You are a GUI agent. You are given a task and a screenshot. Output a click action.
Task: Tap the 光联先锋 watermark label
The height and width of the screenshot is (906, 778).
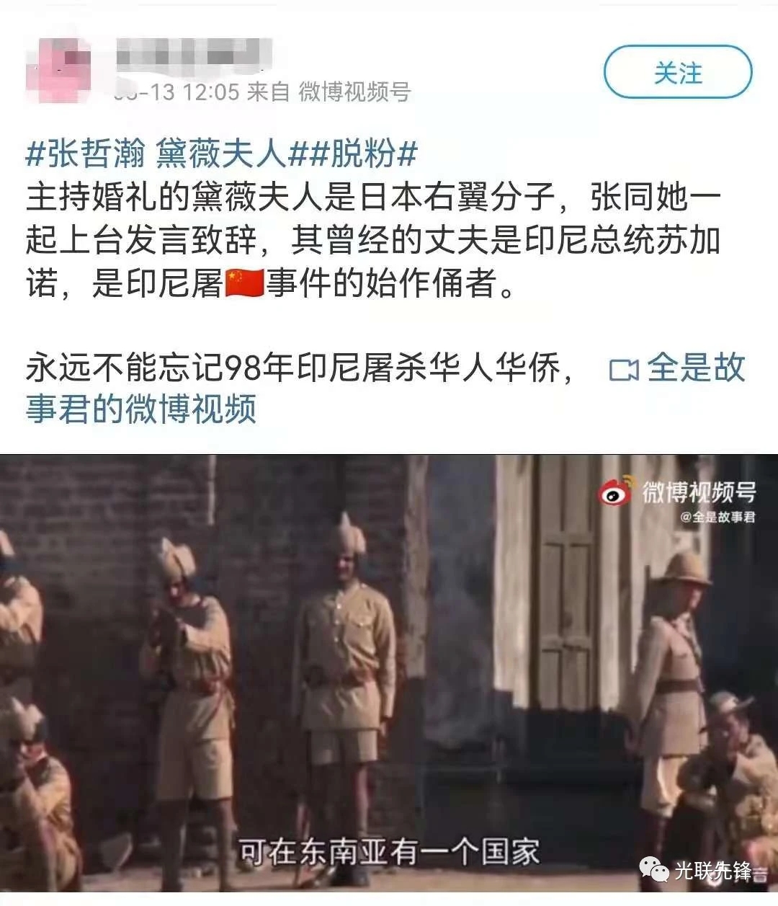coord(712,871)
